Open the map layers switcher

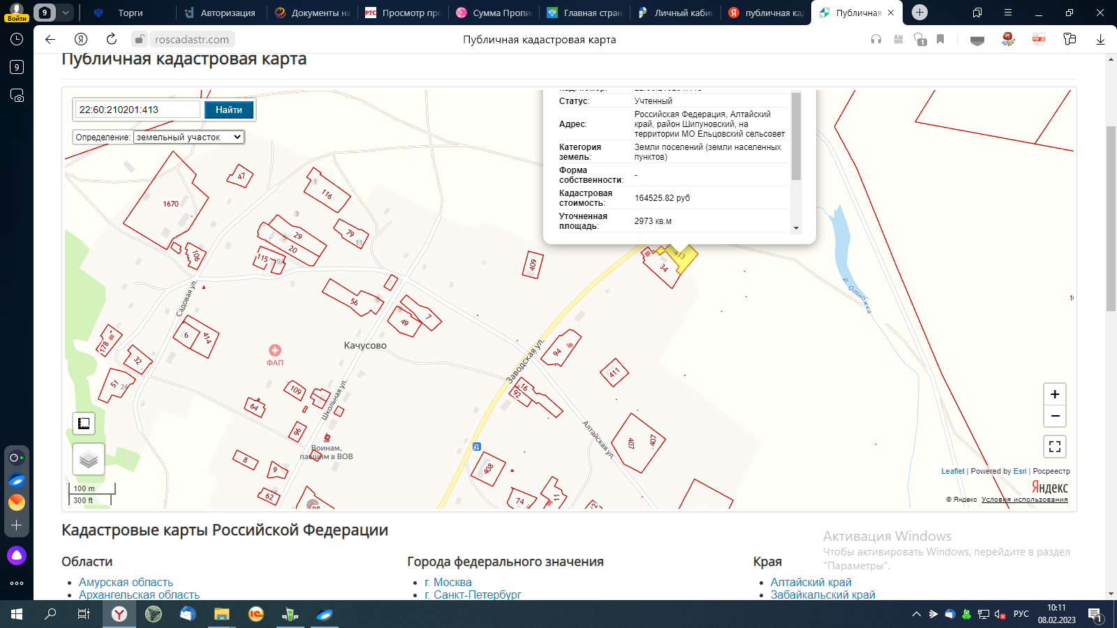[89, 459]
